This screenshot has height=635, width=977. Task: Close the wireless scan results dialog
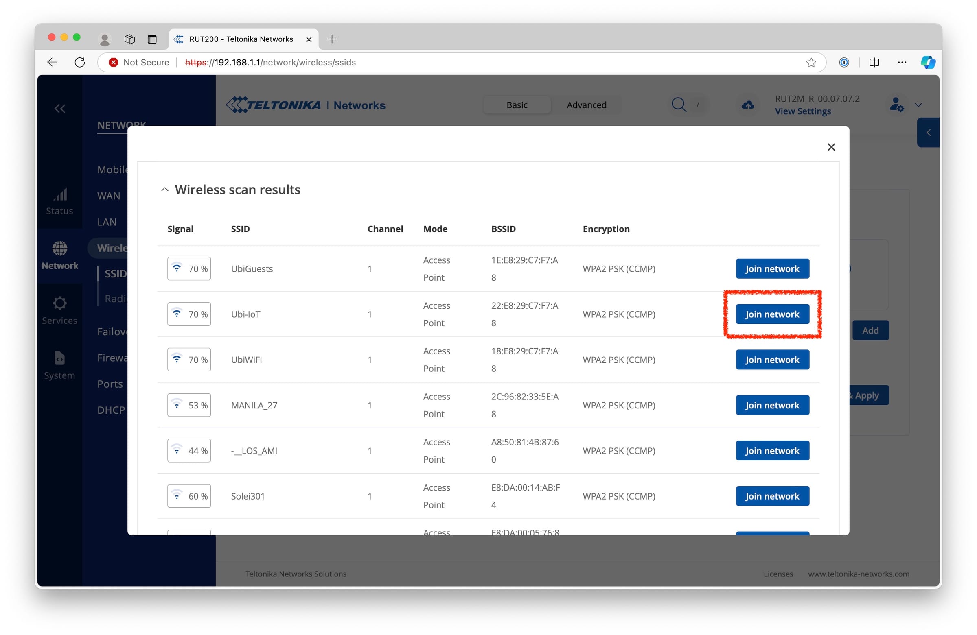coord(831,147)
